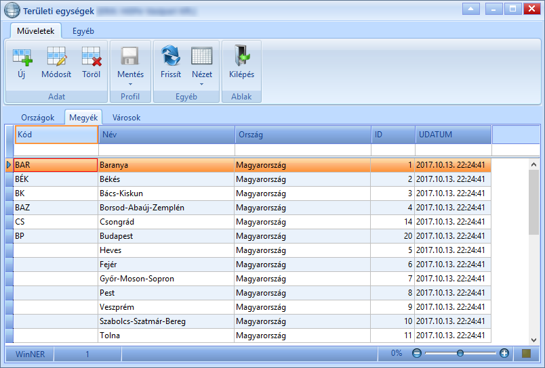Open the Városok tab
Screen dimensions: 545x368
click(127, 118)
